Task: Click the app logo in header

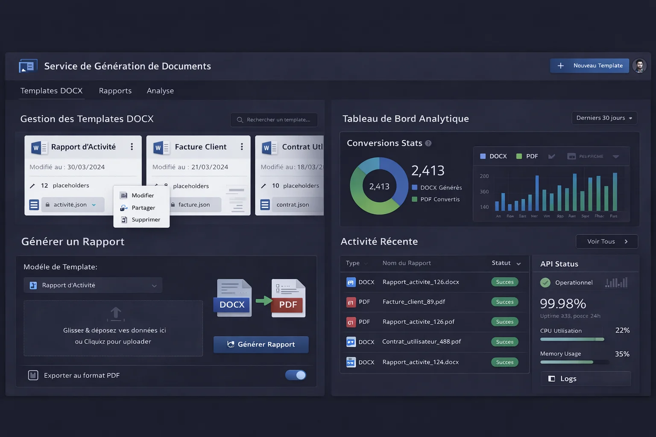Action: click(x=28, y=66)
